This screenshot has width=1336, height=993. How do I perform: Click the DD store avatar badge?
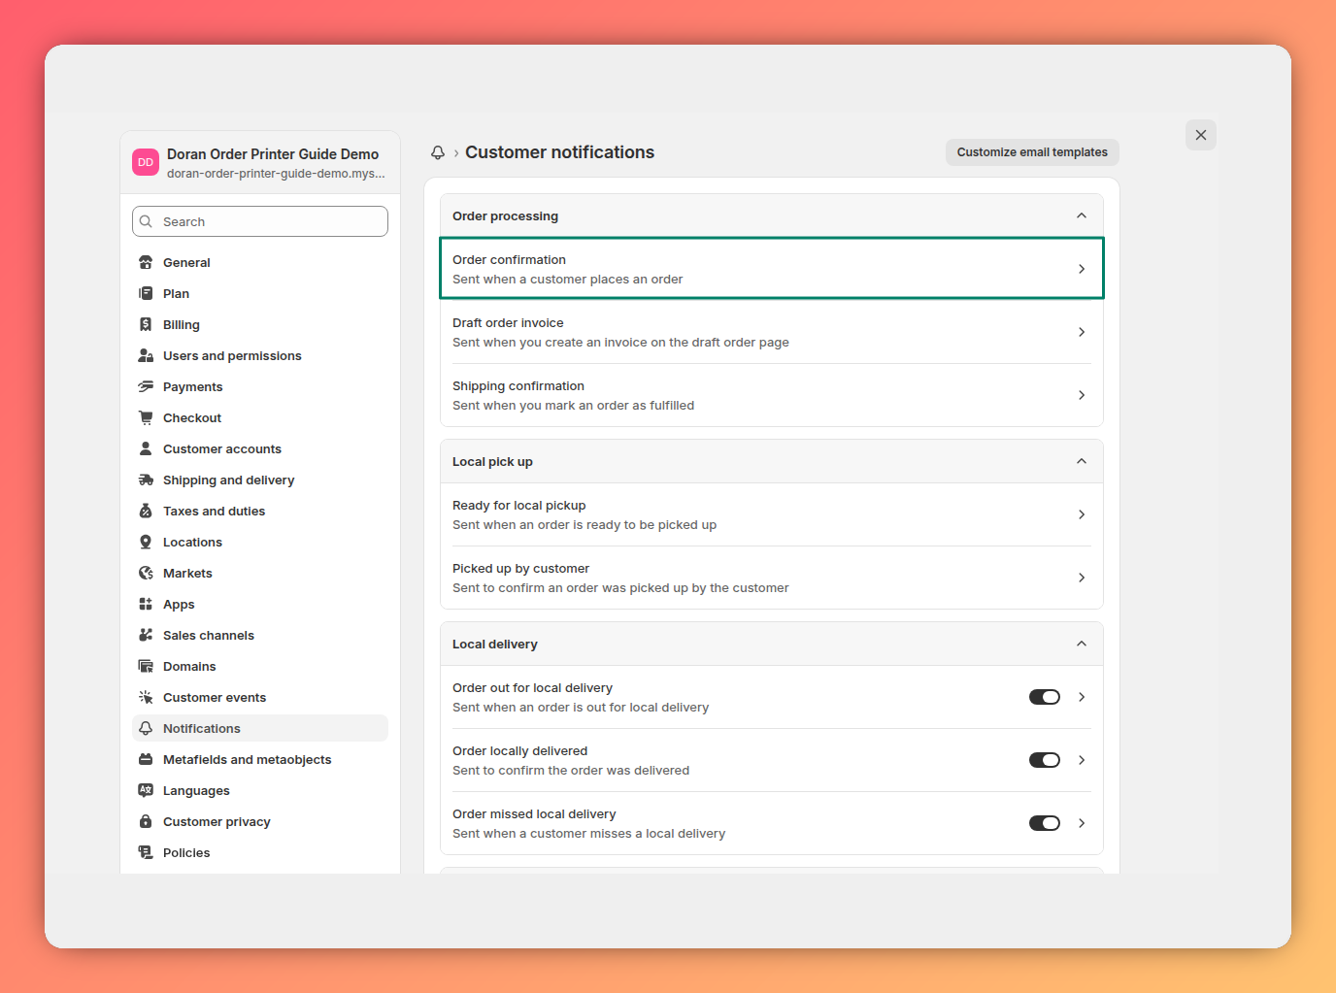coord(146,162)
